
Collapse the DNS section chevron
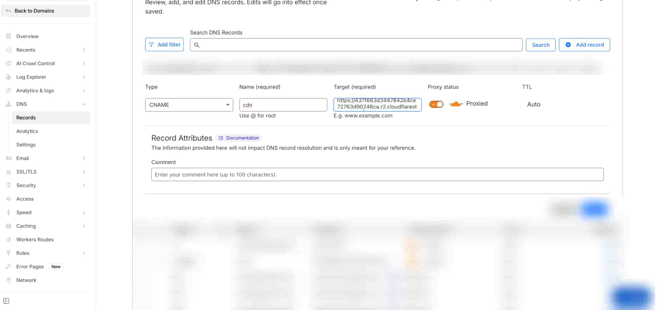(84, 104)
